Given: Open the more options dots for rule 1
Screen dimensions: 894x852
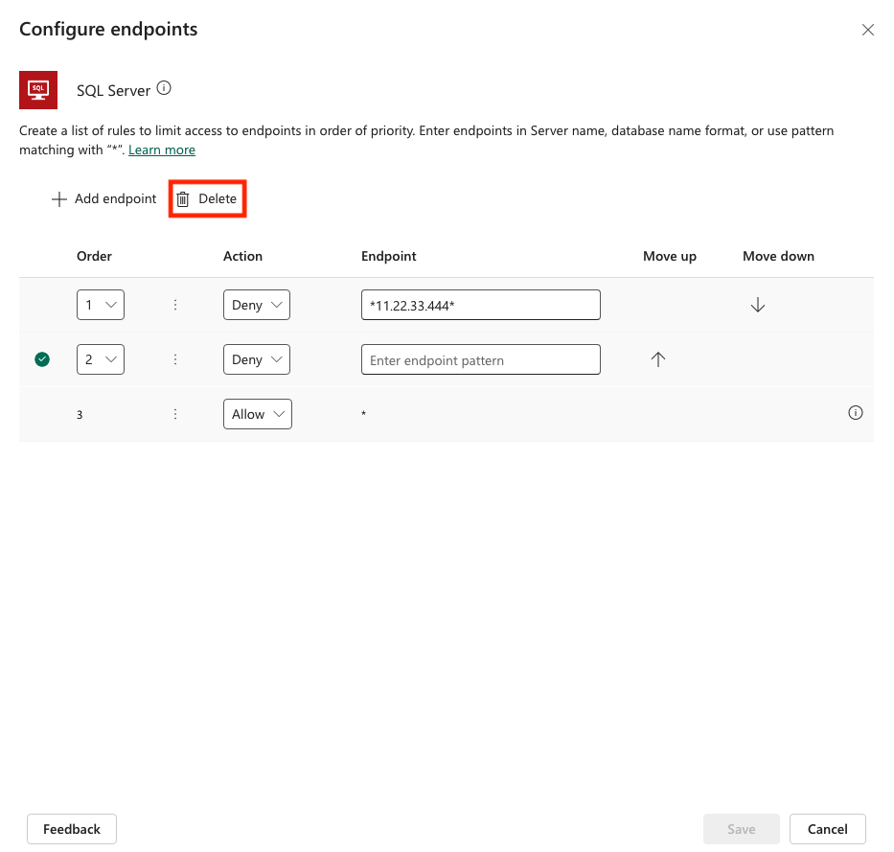Looking at the screenshot, I should (x=175, y=305).
